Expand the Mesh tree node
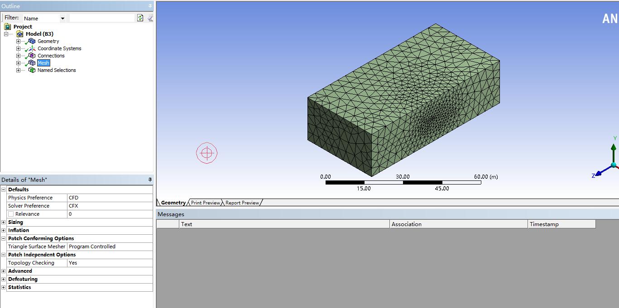The width and height of the screenshot is (619, 308). [x=18, y=63]
